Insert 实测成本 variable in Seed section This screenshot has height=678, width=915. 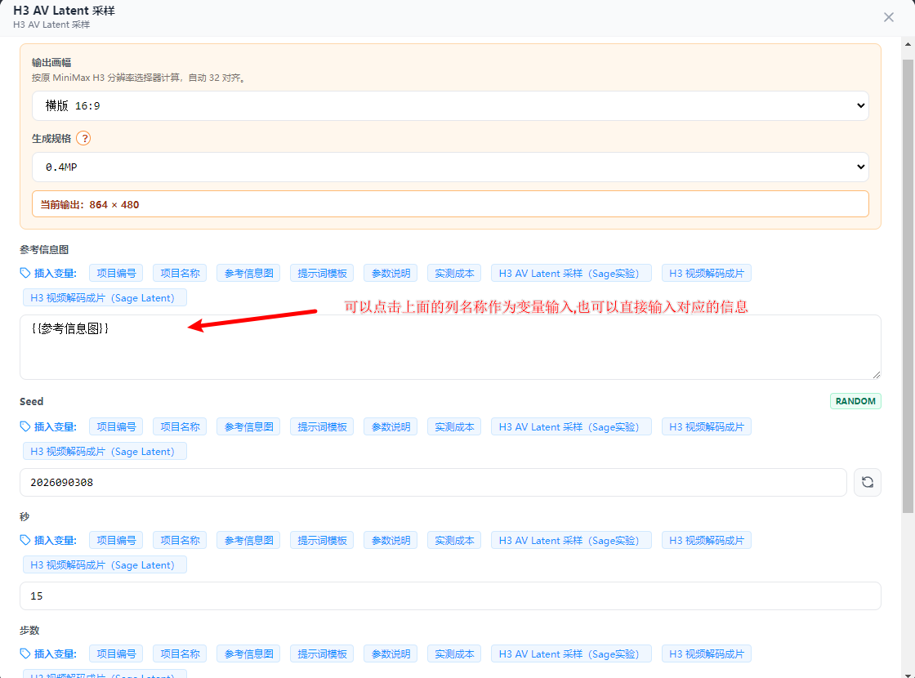(x=454, y=426)
